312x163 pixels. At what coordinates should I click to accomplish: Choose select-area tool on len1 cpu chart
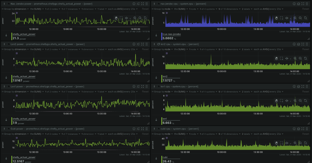click(281, 100)
